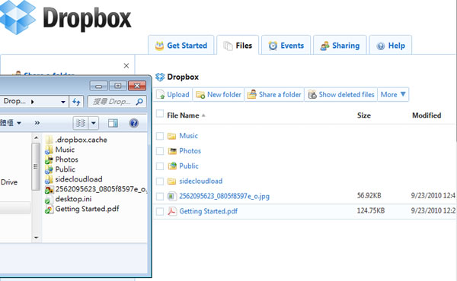Click the Explorer help question mark icon
This screenshot has width=457, height=281.
134,123
